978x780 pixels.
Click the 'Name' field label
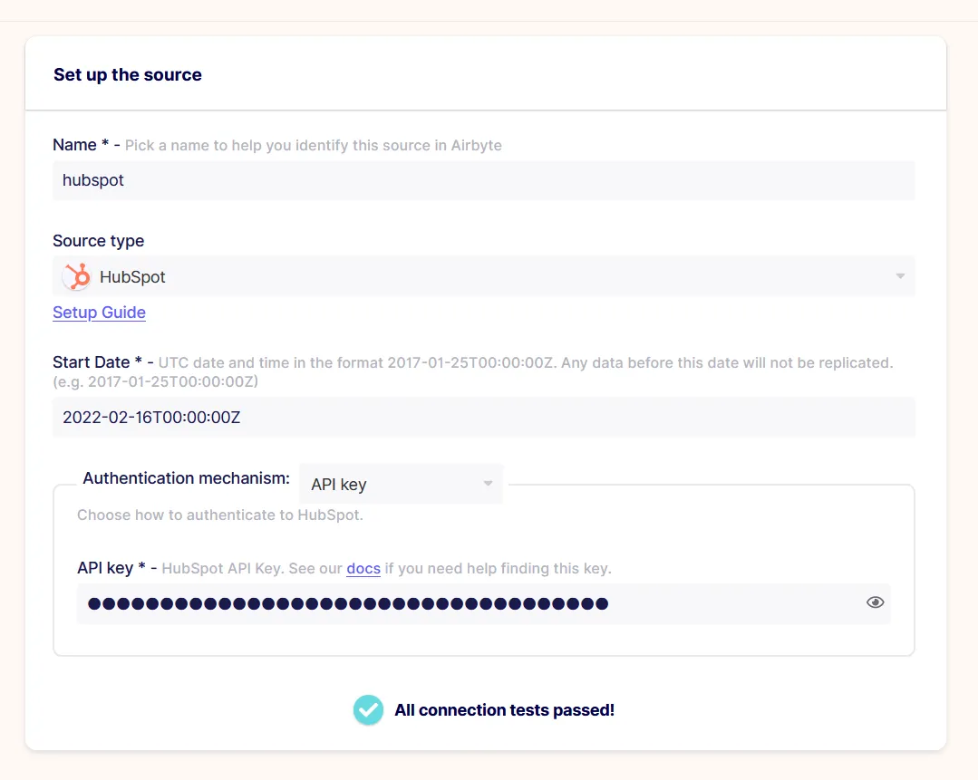[75, 145]
